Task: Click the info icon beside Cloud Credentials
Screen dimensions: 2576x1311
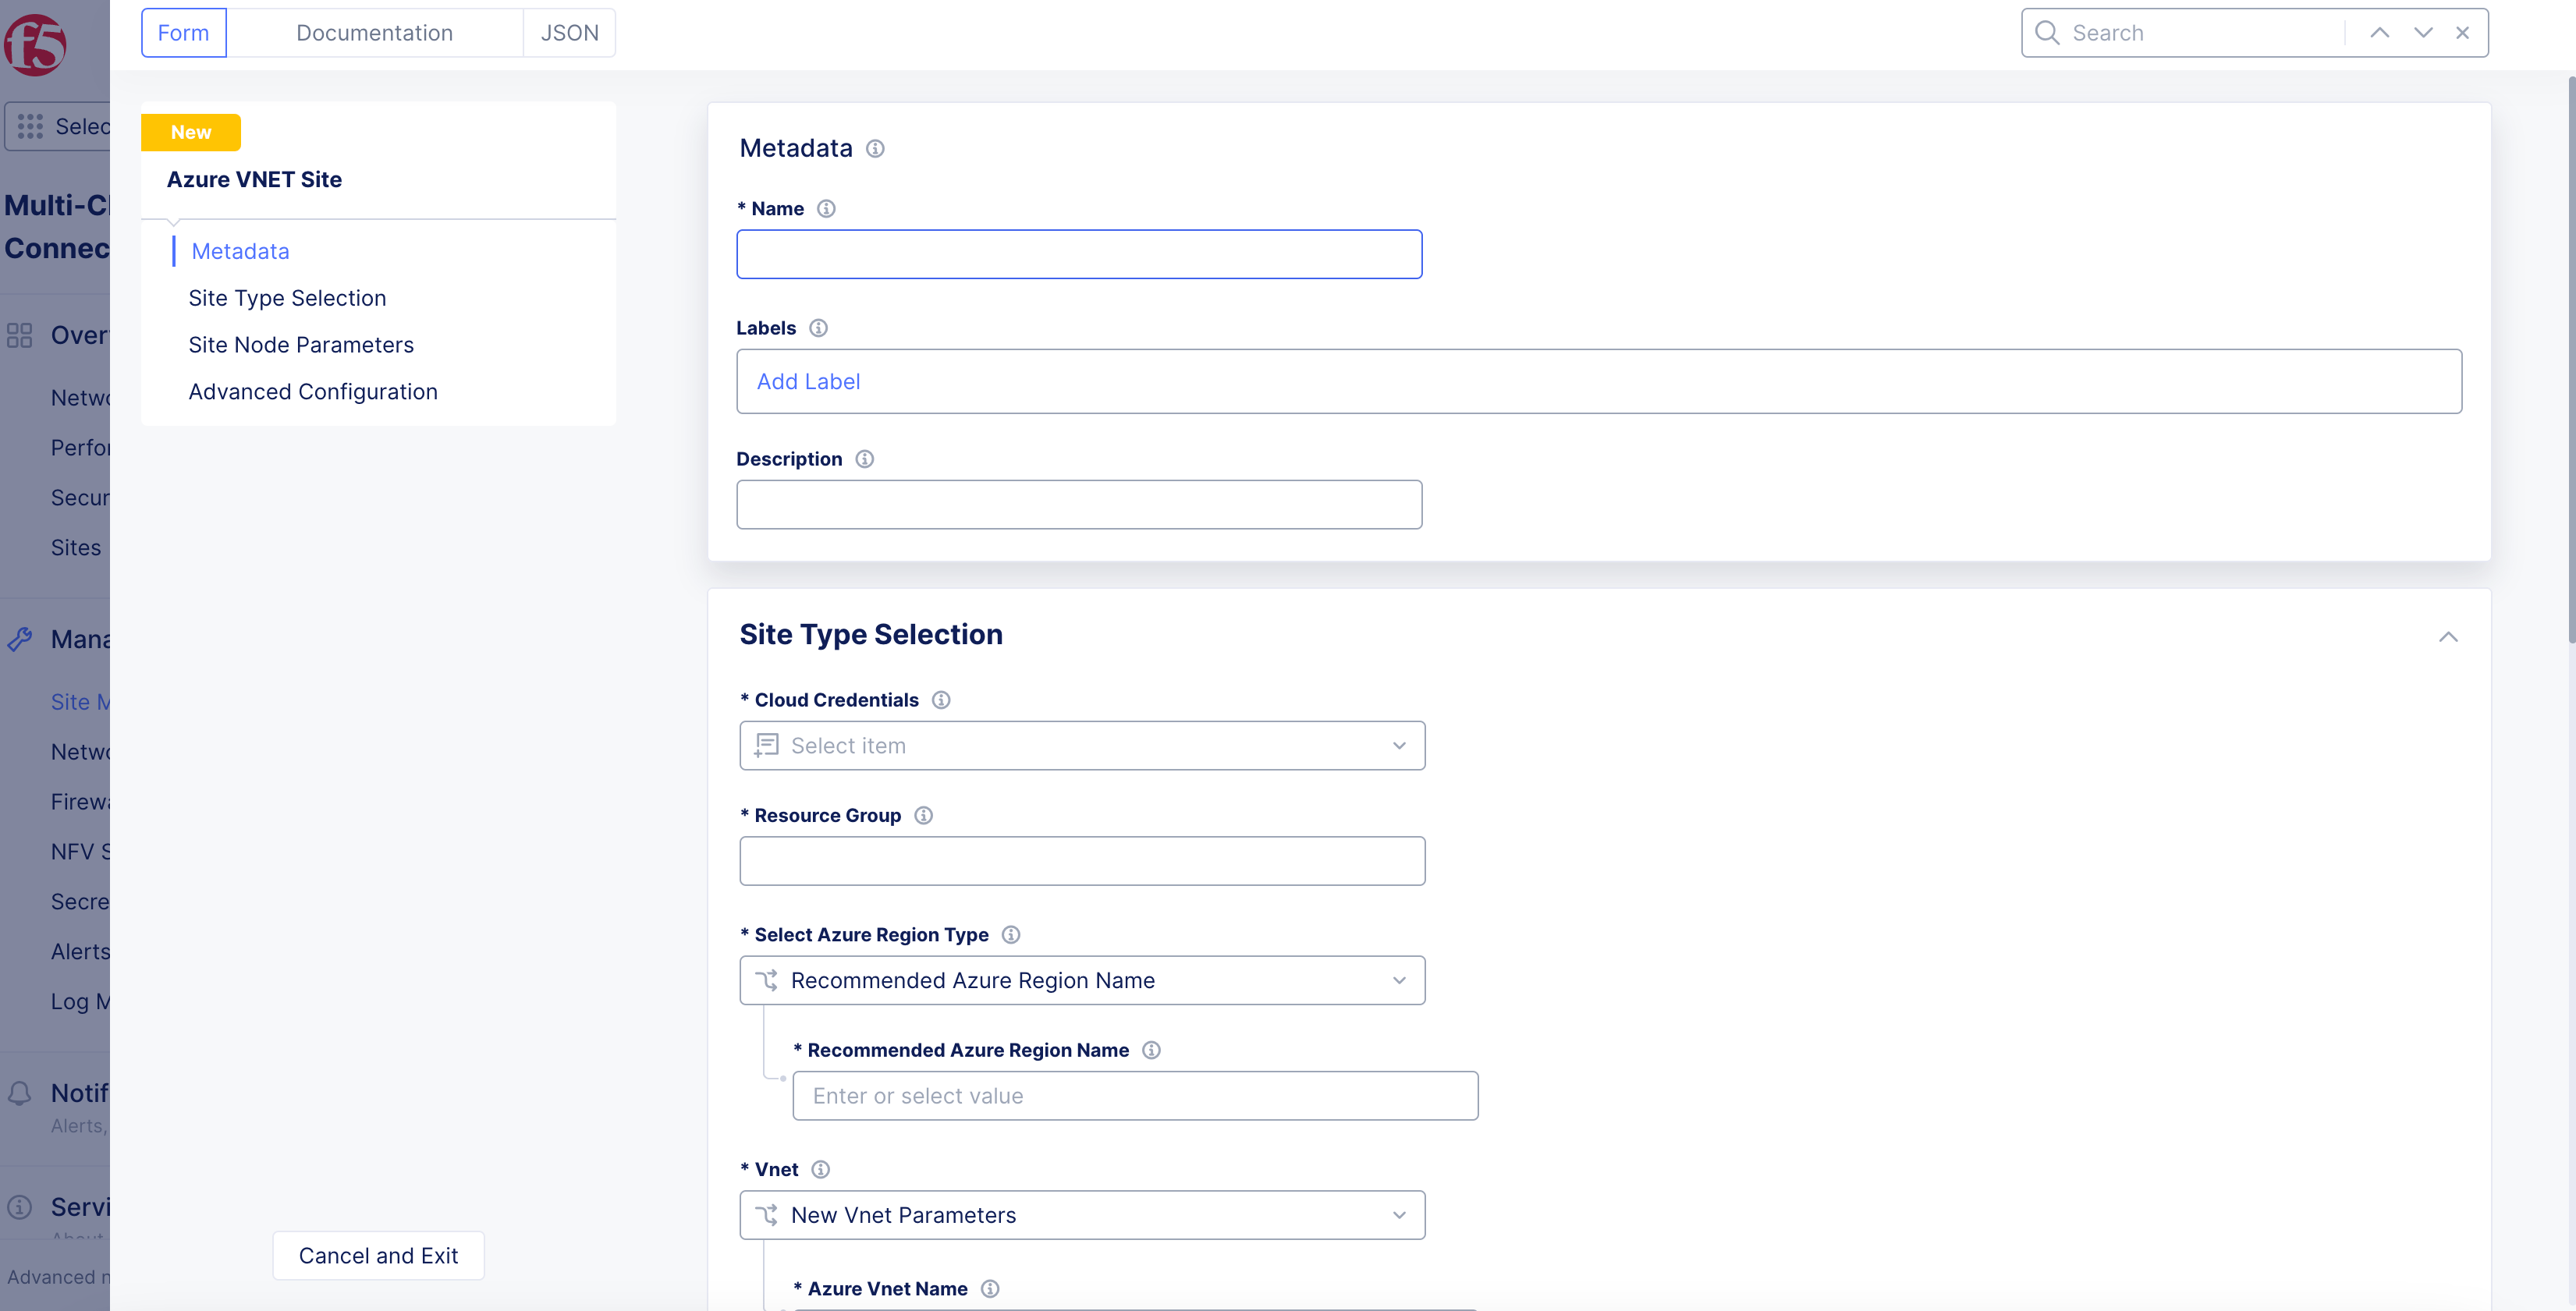Action: point(940,700)
